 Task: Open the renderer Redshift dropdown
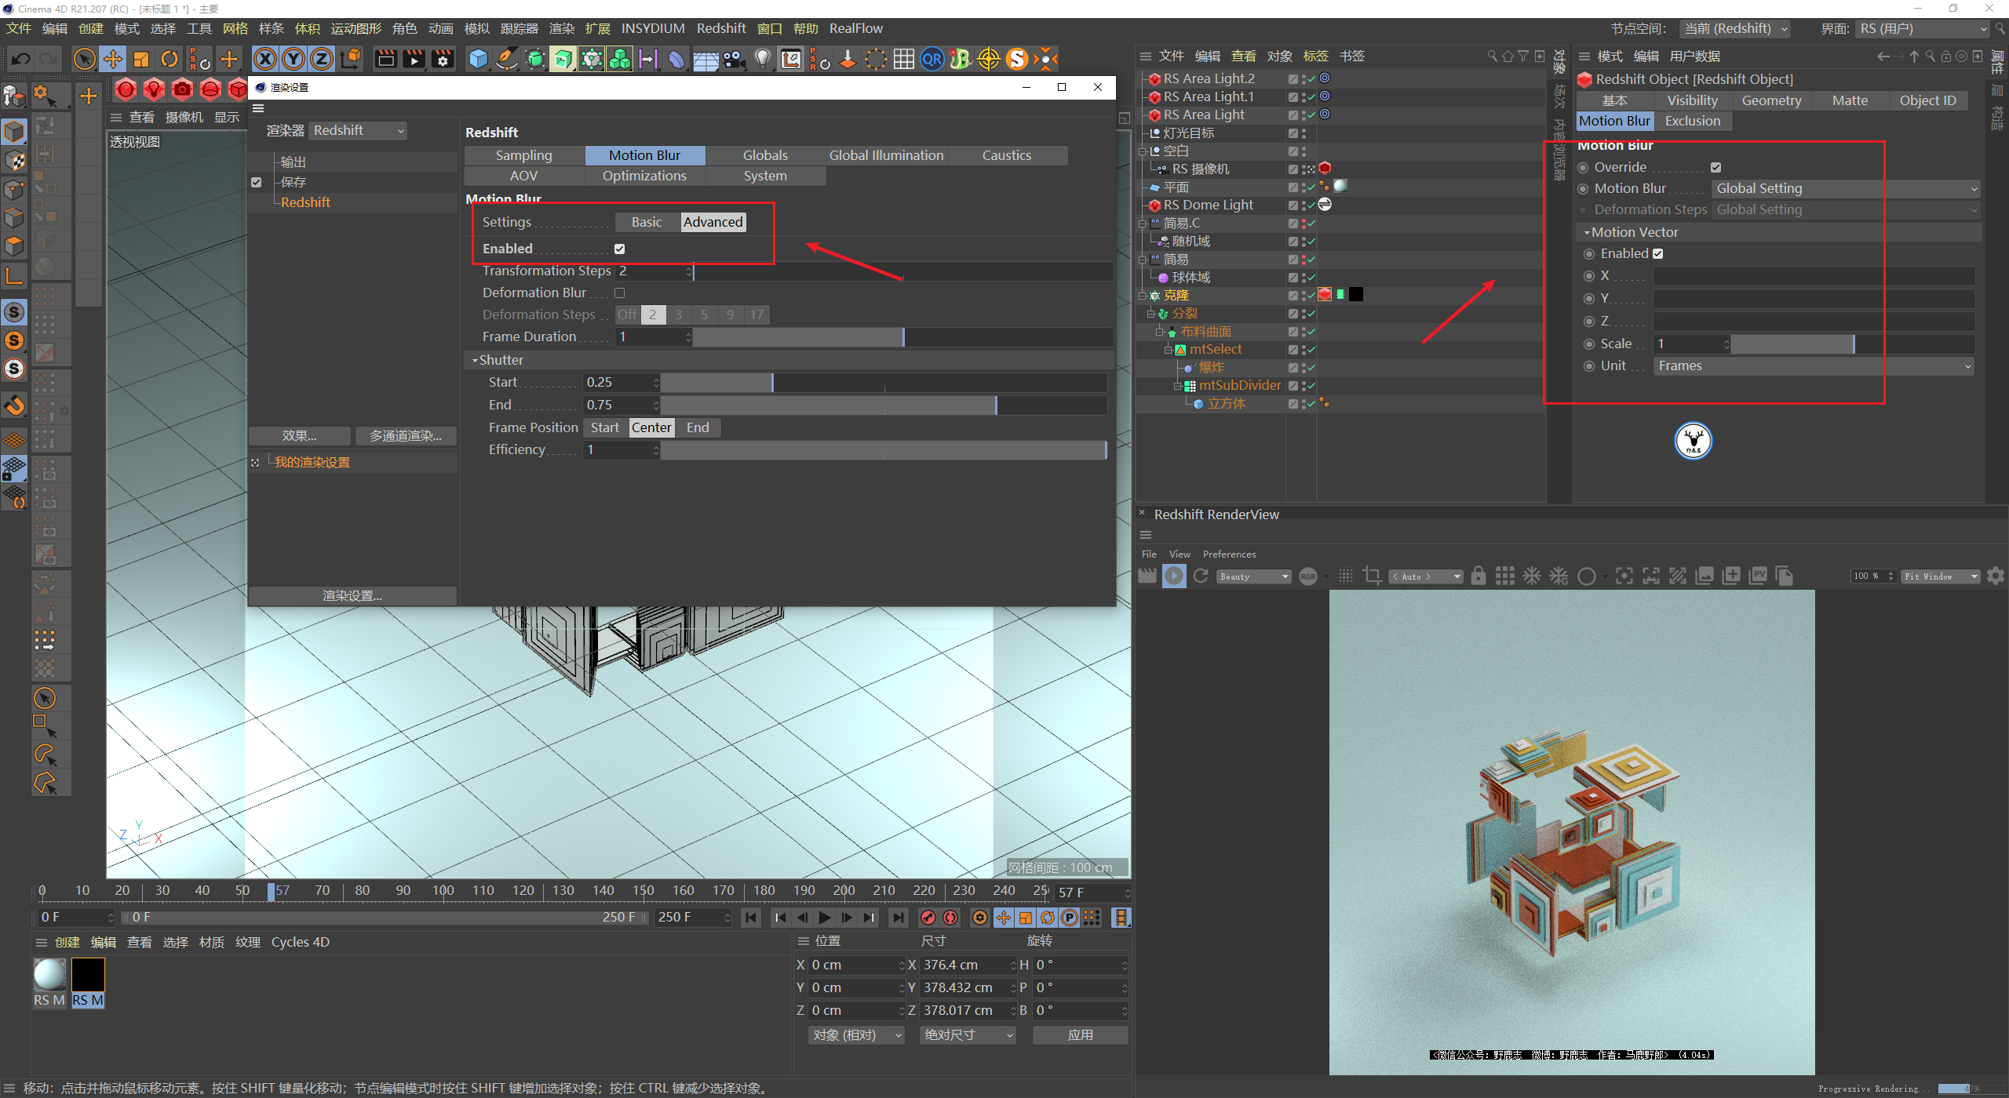tap(358, 131)
